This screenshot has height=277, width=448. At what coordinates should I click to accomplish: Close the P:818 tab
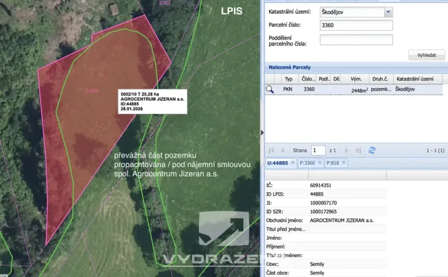point(344,162)
